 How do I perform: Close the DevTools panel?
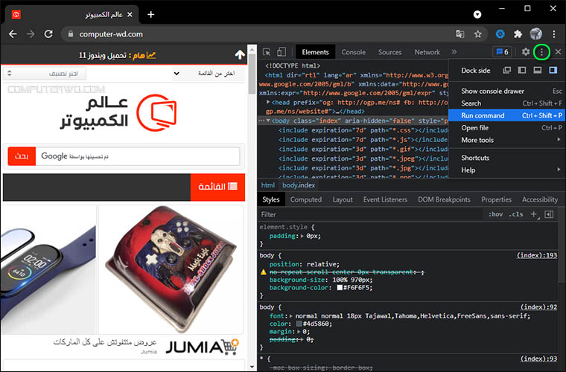click(558, 52)
